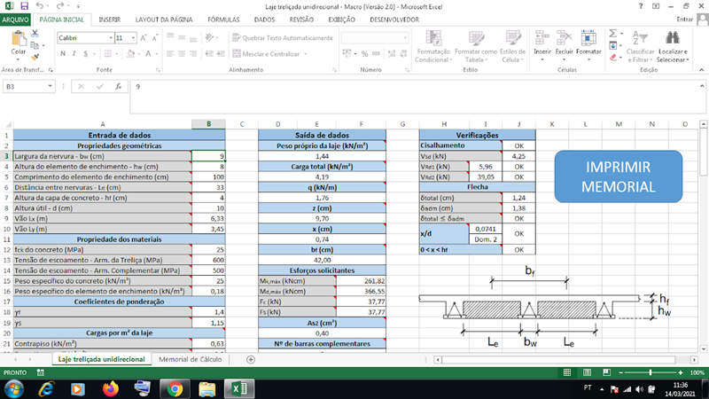This screenshot has width=709, height=399.
Task: Select cell with fck value 25
Action: [x=208, y=250]
